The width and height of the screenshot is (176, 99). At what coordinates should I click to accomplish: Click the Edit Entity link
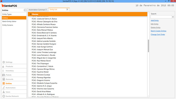click(155, 24)
